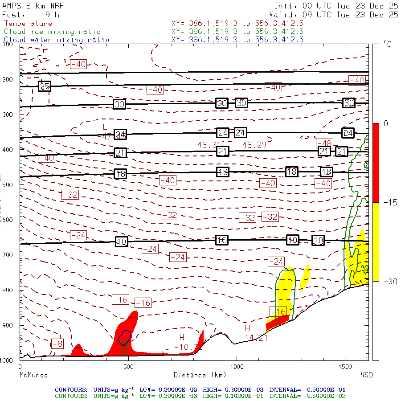This screenshot has height=401, width=401.
Task: Click the 'Valid: 09 UTC Tue 23 Dec 25' text
Action: (x=334, y=15)
